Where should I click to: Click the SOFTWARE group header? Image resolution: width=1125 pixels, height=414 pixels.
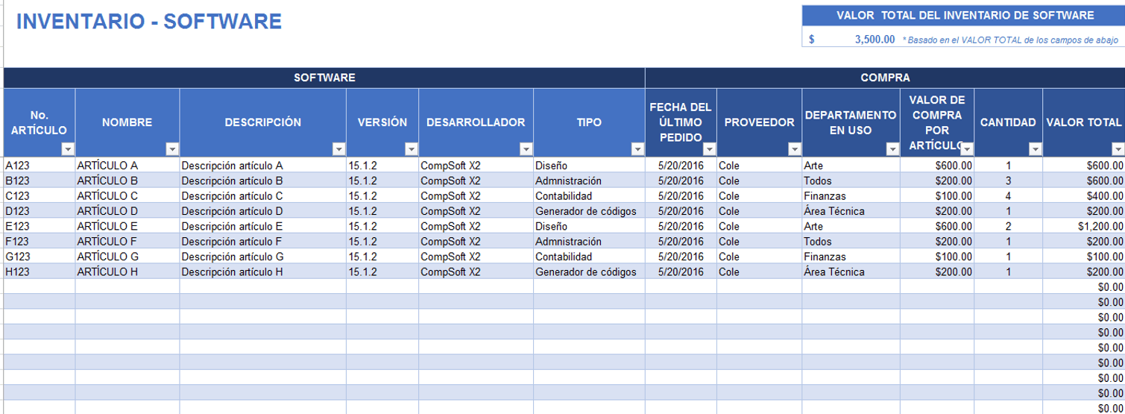(324, 78)
